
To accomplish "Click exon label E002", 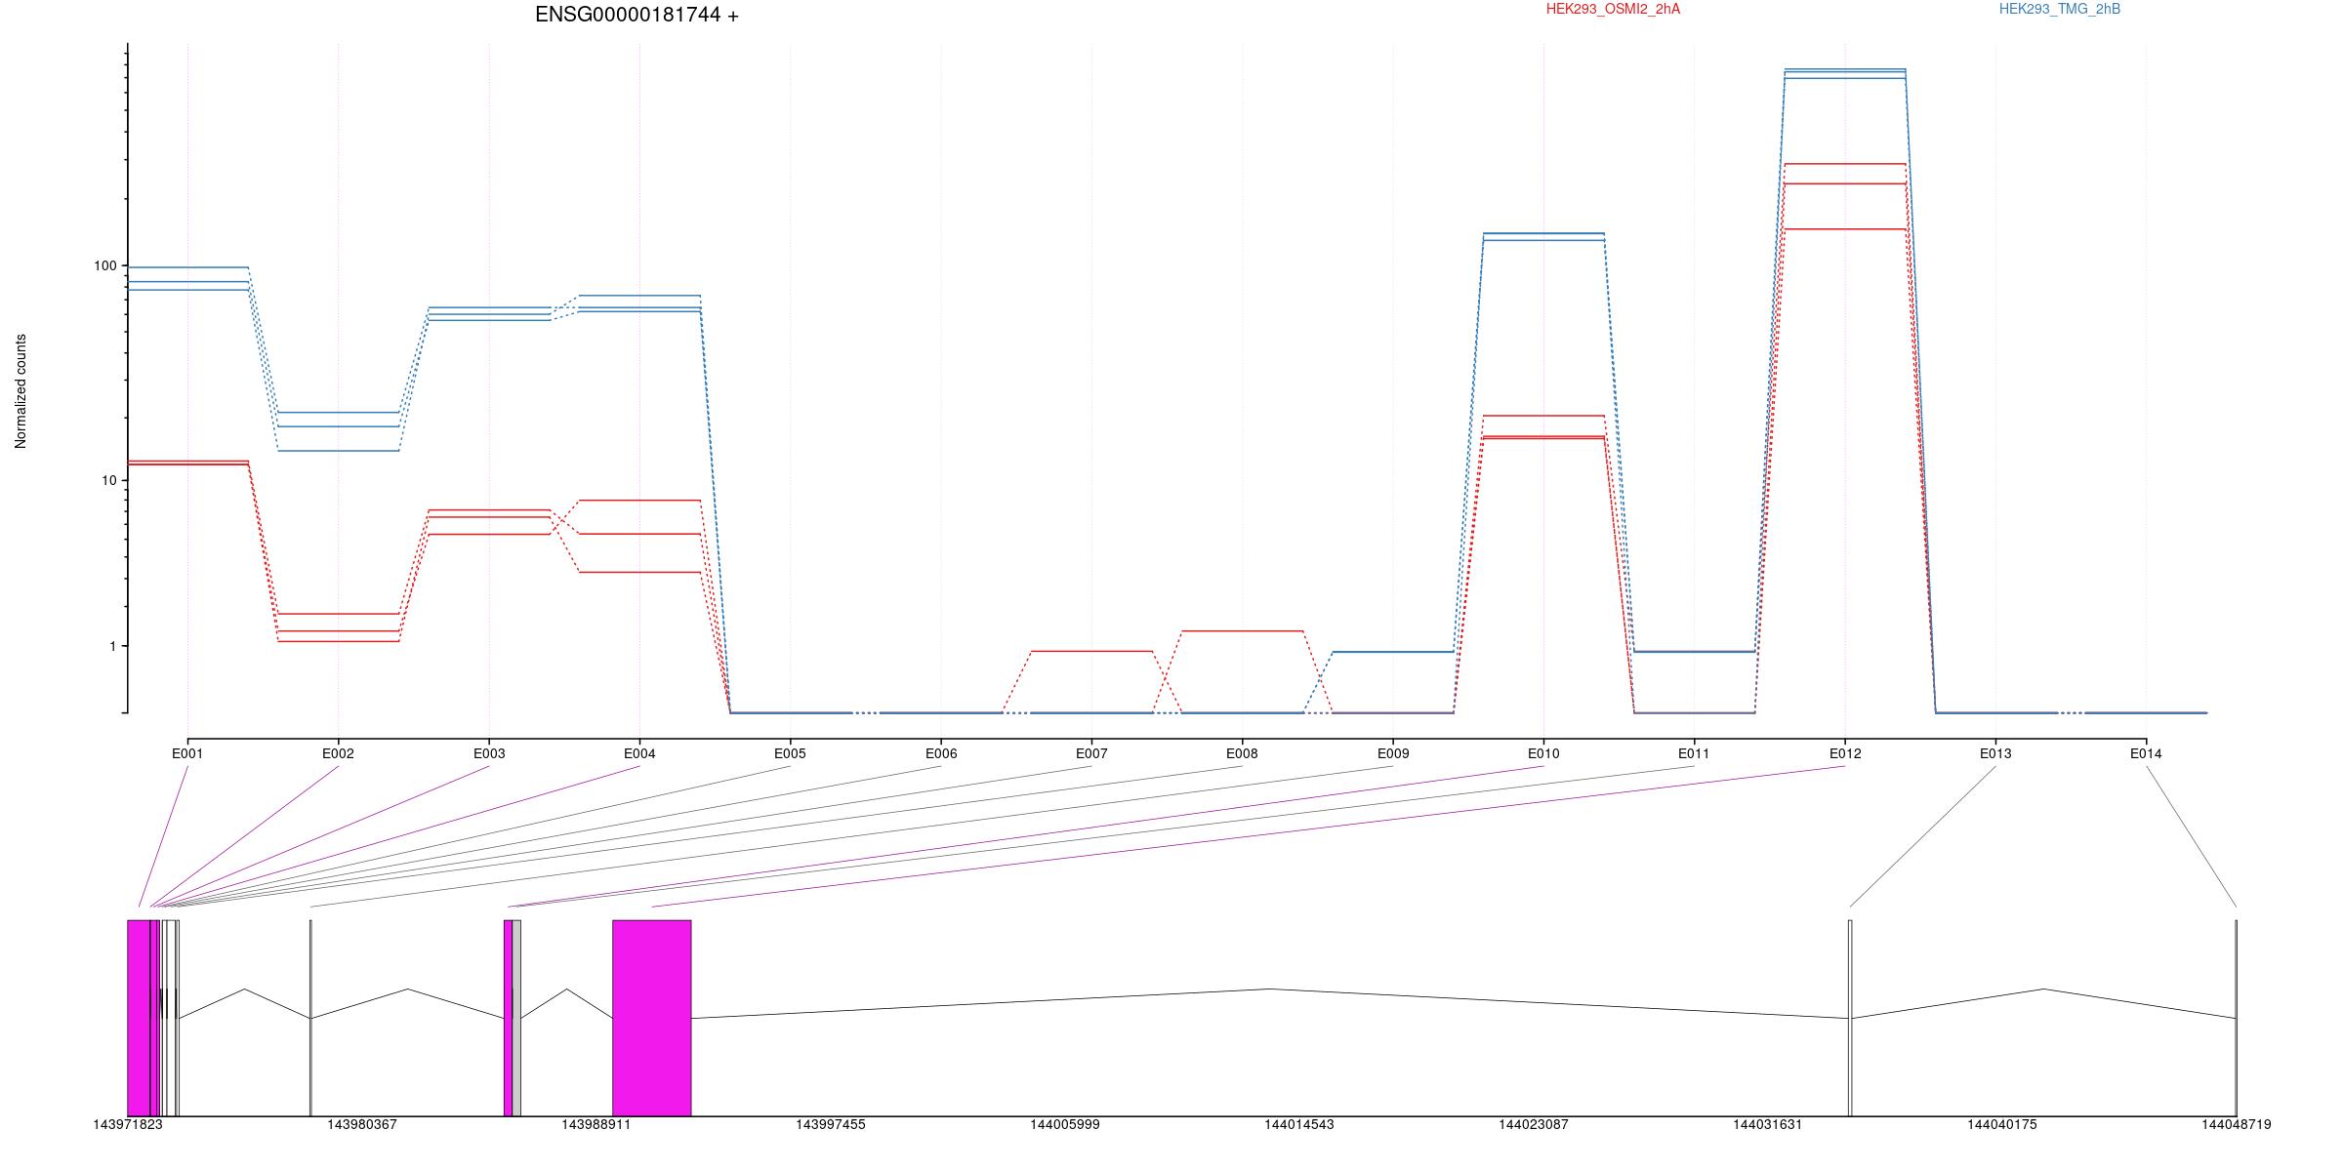I will [338, 753].
